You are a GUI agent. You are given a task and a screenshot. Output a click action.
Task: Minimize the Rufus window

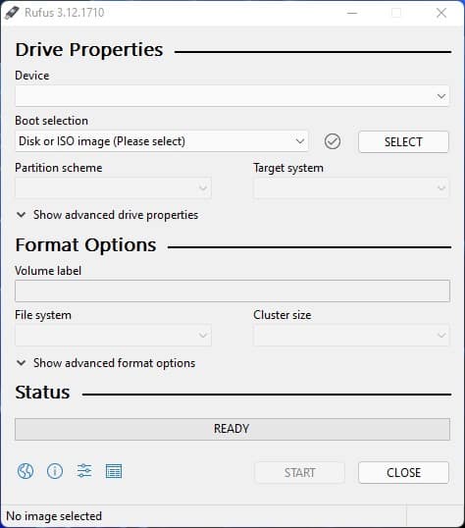coord(352,13)
